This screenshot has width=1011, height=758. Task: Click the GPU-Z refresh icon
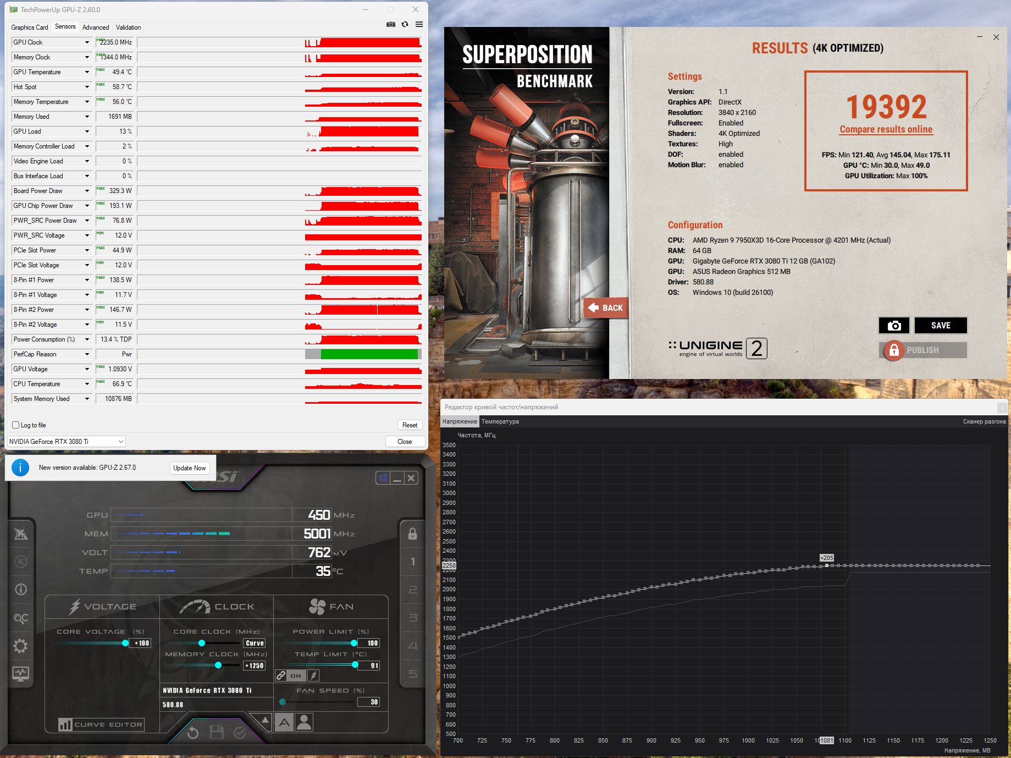405,24
